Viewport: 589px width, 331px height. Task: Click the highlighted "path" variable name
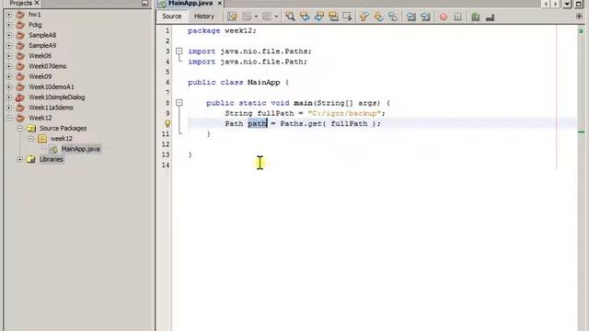[x=257, y=123]
